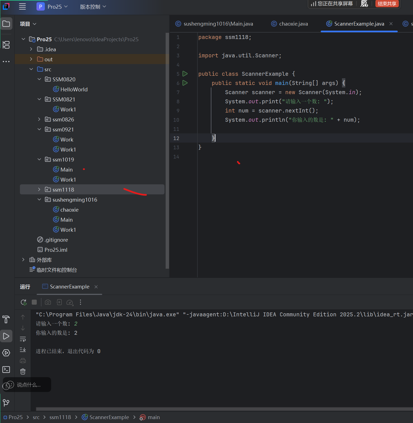Open the Pro25 project dropdown
Viewport: 413px width, 423px height.
pos(52,6)
